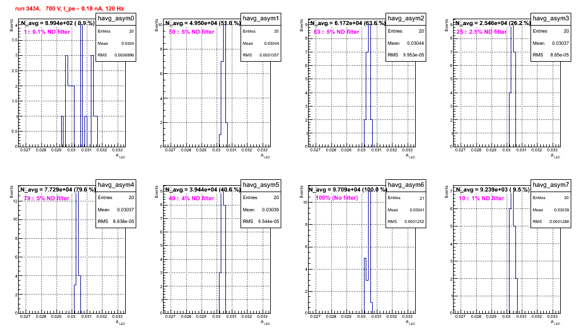The image size is (580, 333).
Task: Click the A_LED axis label under havg_asym7 plot
Action: tap(556, 323)
